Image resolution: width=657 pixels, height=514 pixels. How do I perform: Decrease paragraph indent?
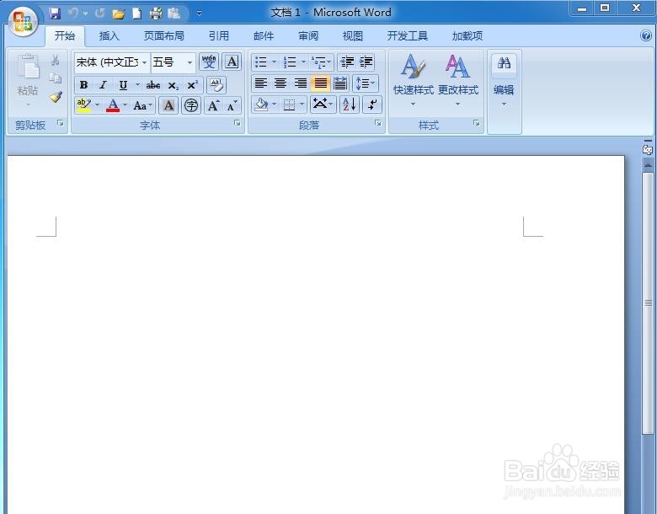[x=347, y=62]
